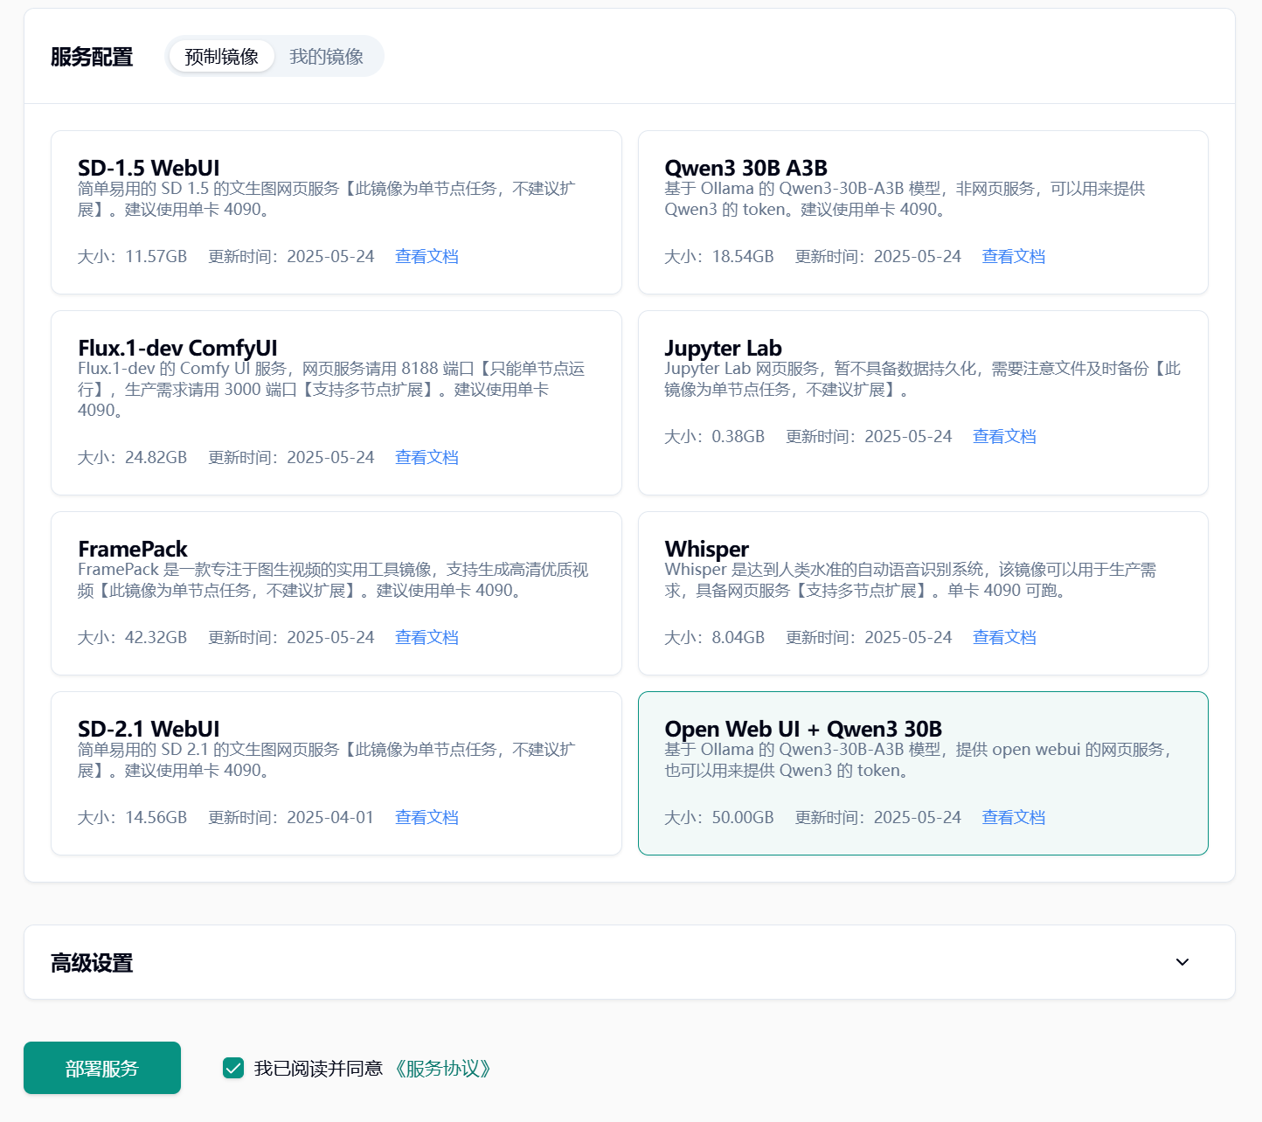Expand the 高级设置 chevron arrow
1262x1122 pixels.
click(1182, 962)
